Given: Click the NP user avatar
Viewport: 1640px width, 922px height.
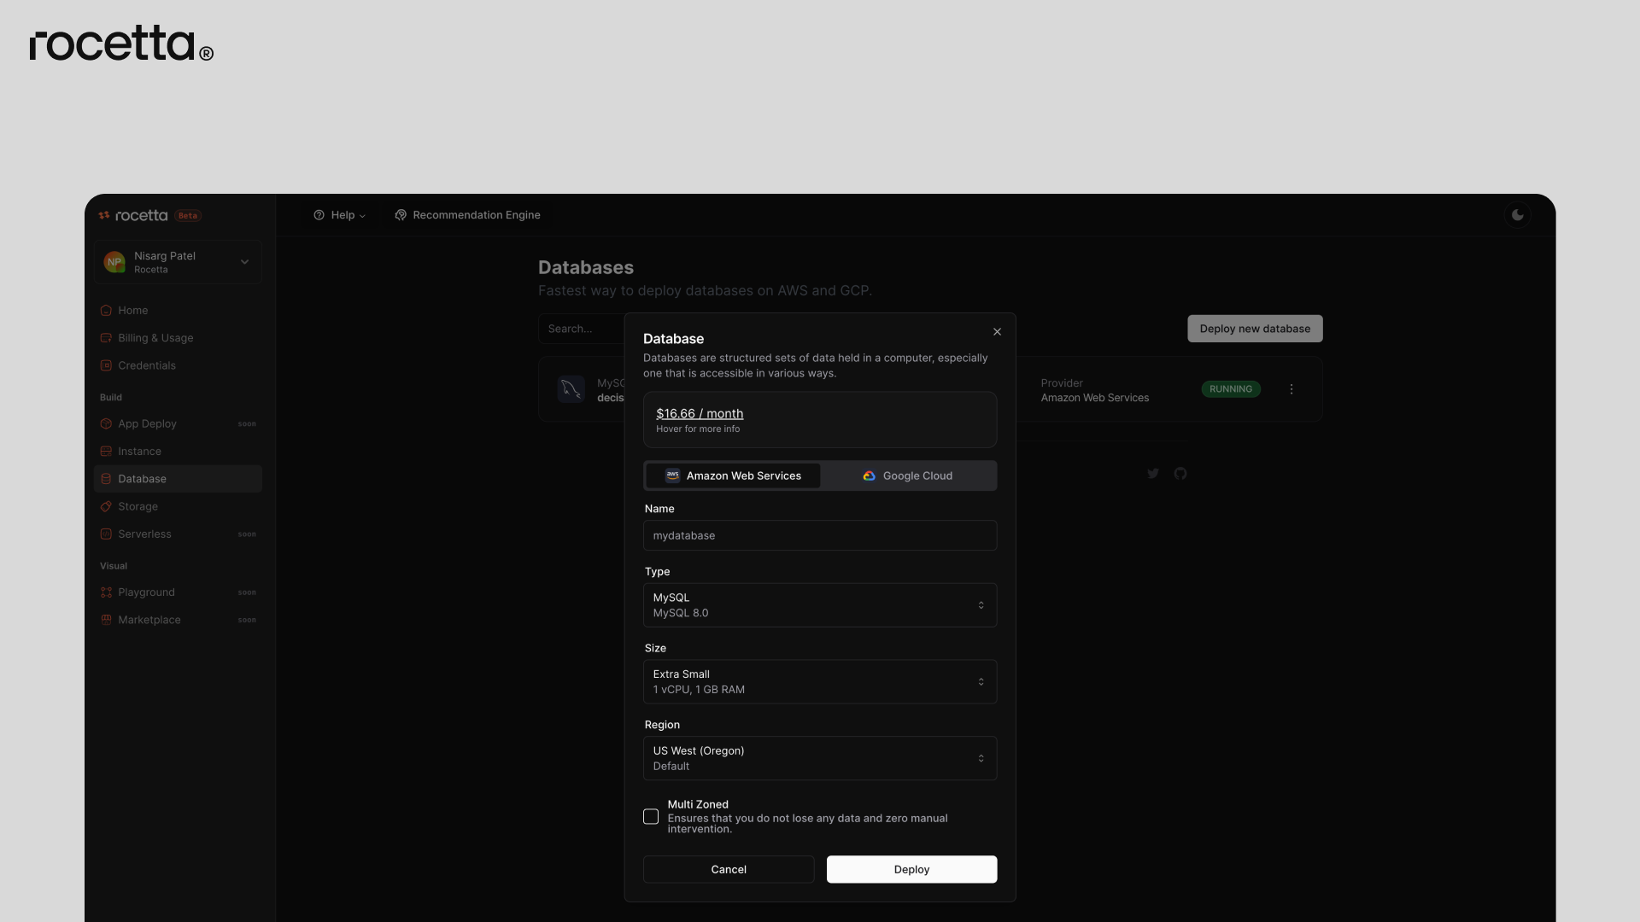Looking at the screenshot, I should point(114,262).
